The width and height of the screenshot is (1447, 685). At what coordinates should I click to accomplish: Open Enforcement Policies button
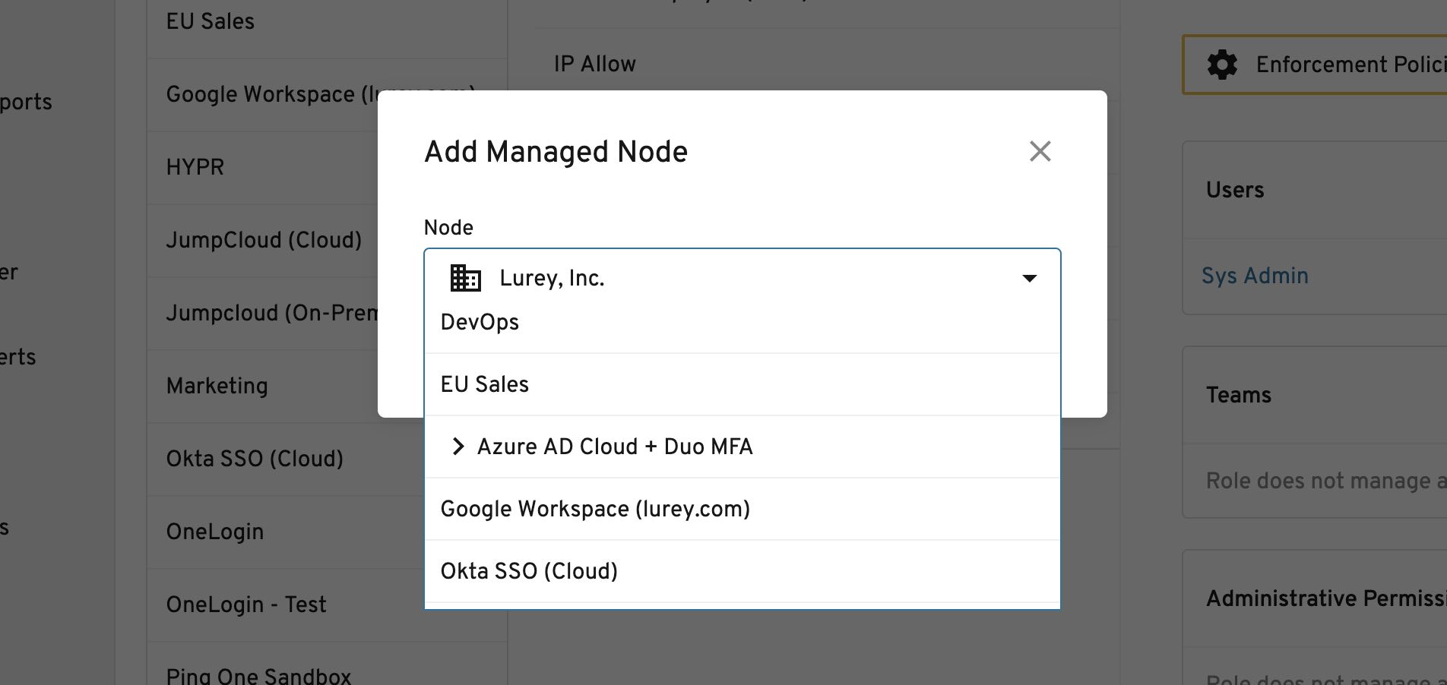[1314, 65]
